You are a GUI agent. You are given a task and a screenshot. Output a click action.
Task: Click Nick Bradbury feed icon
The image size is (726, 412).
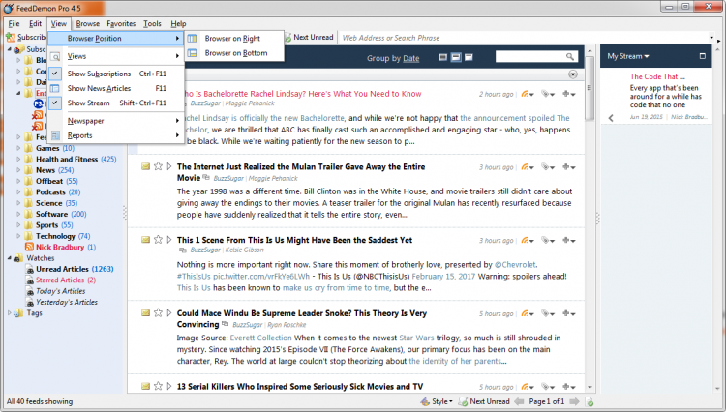click(x=30, y=247)
